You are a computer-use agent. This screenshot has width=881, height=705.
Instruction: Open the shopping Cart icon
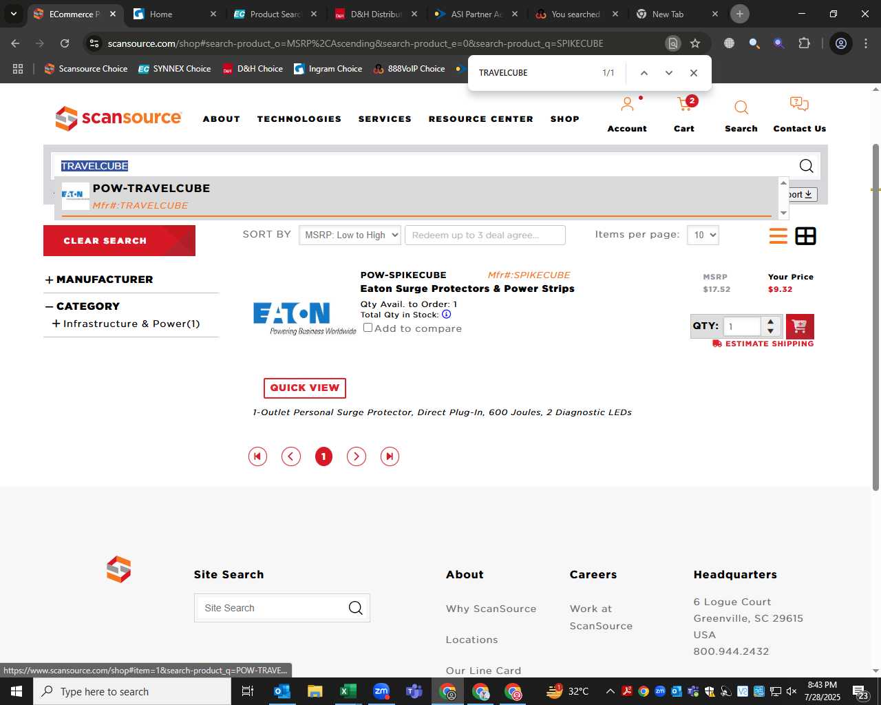click(684, 105)
